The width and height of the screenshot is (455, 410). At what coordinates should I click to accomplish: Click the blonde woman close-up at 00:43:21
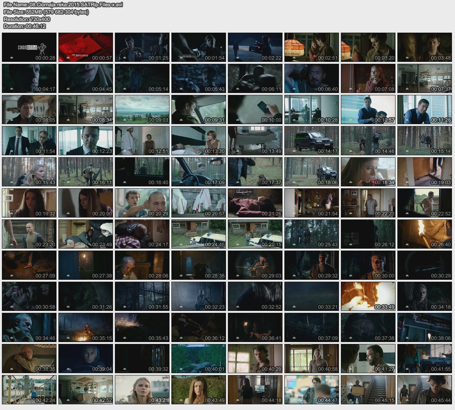coord(142,389)
